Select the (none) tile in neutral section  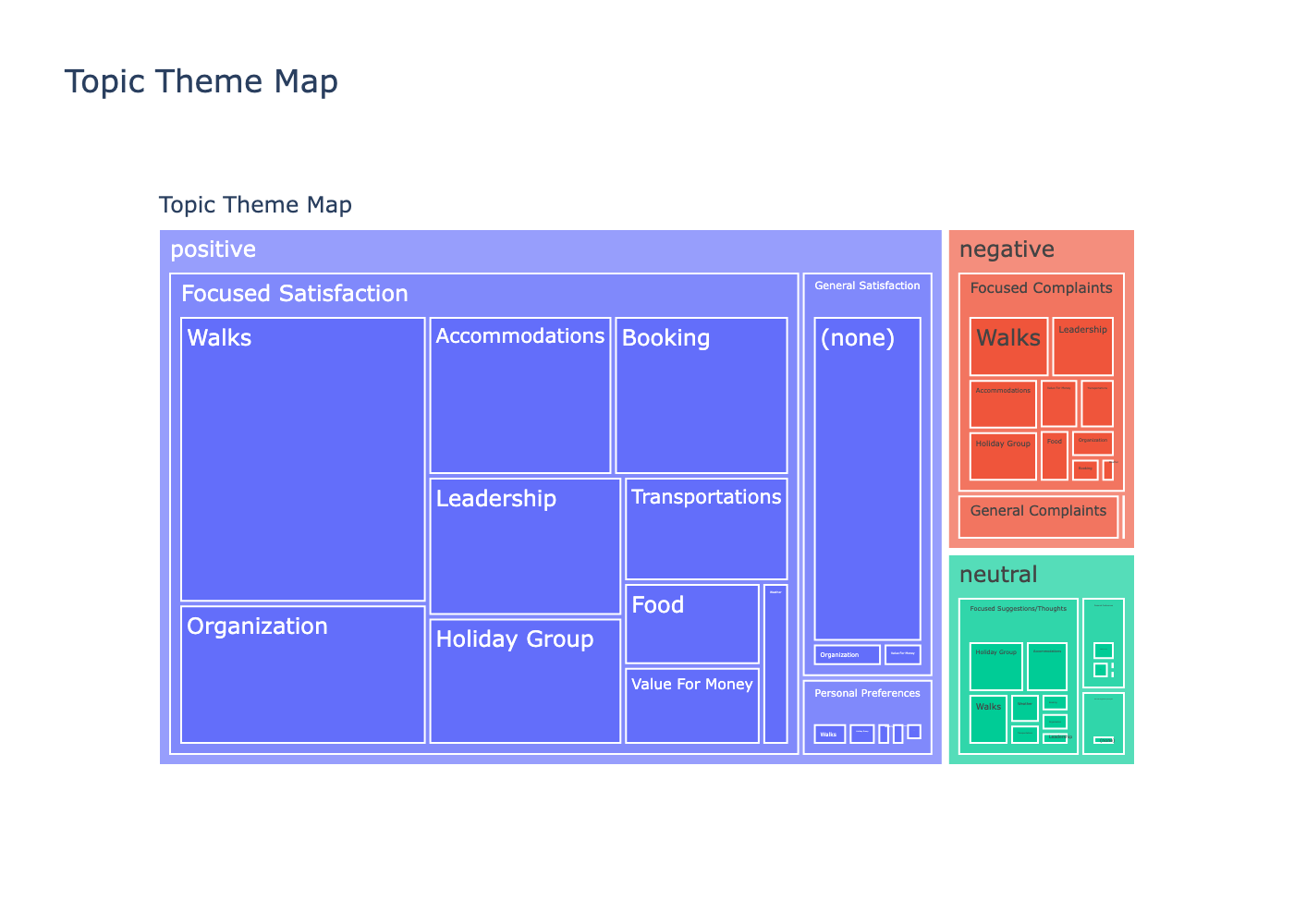point(1104,740)
